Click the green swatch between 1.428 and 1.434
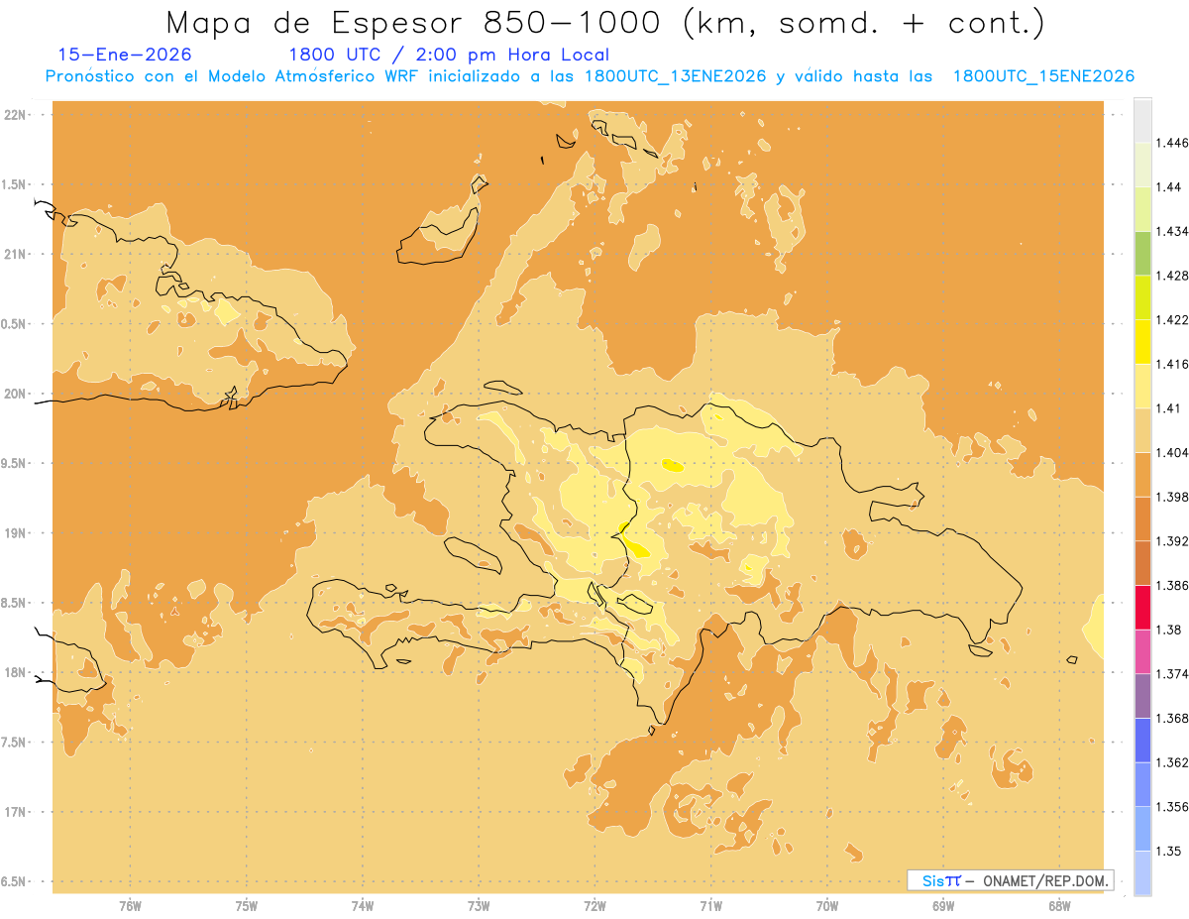Viewport: 1189px width, 919px height. [1142, 253]
